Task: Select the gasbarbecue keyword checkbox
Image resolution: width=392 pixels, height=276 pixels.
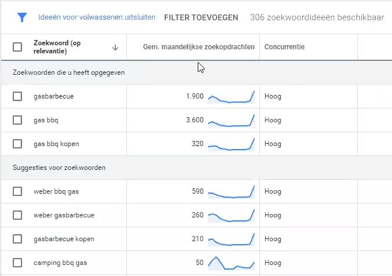Action: coord(17,96)
